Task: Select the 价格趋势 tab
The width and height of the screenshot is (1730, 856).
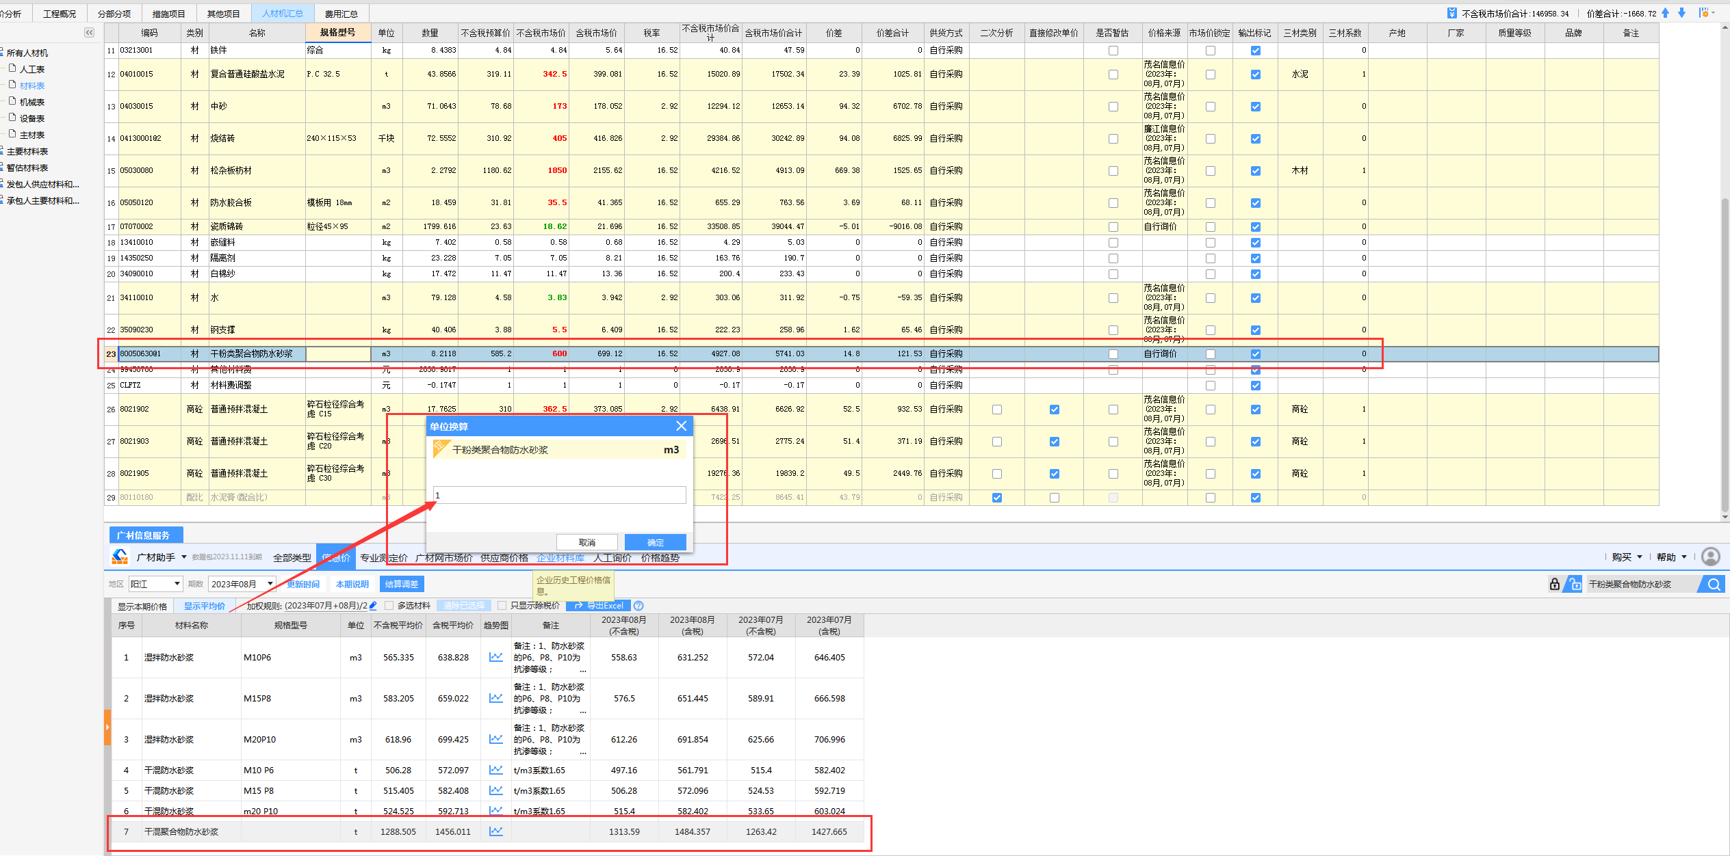Action: tap(660, 558)
